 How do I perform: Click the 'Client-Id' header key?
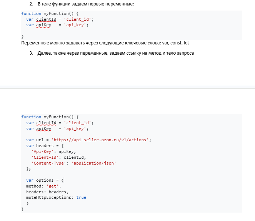45,157
